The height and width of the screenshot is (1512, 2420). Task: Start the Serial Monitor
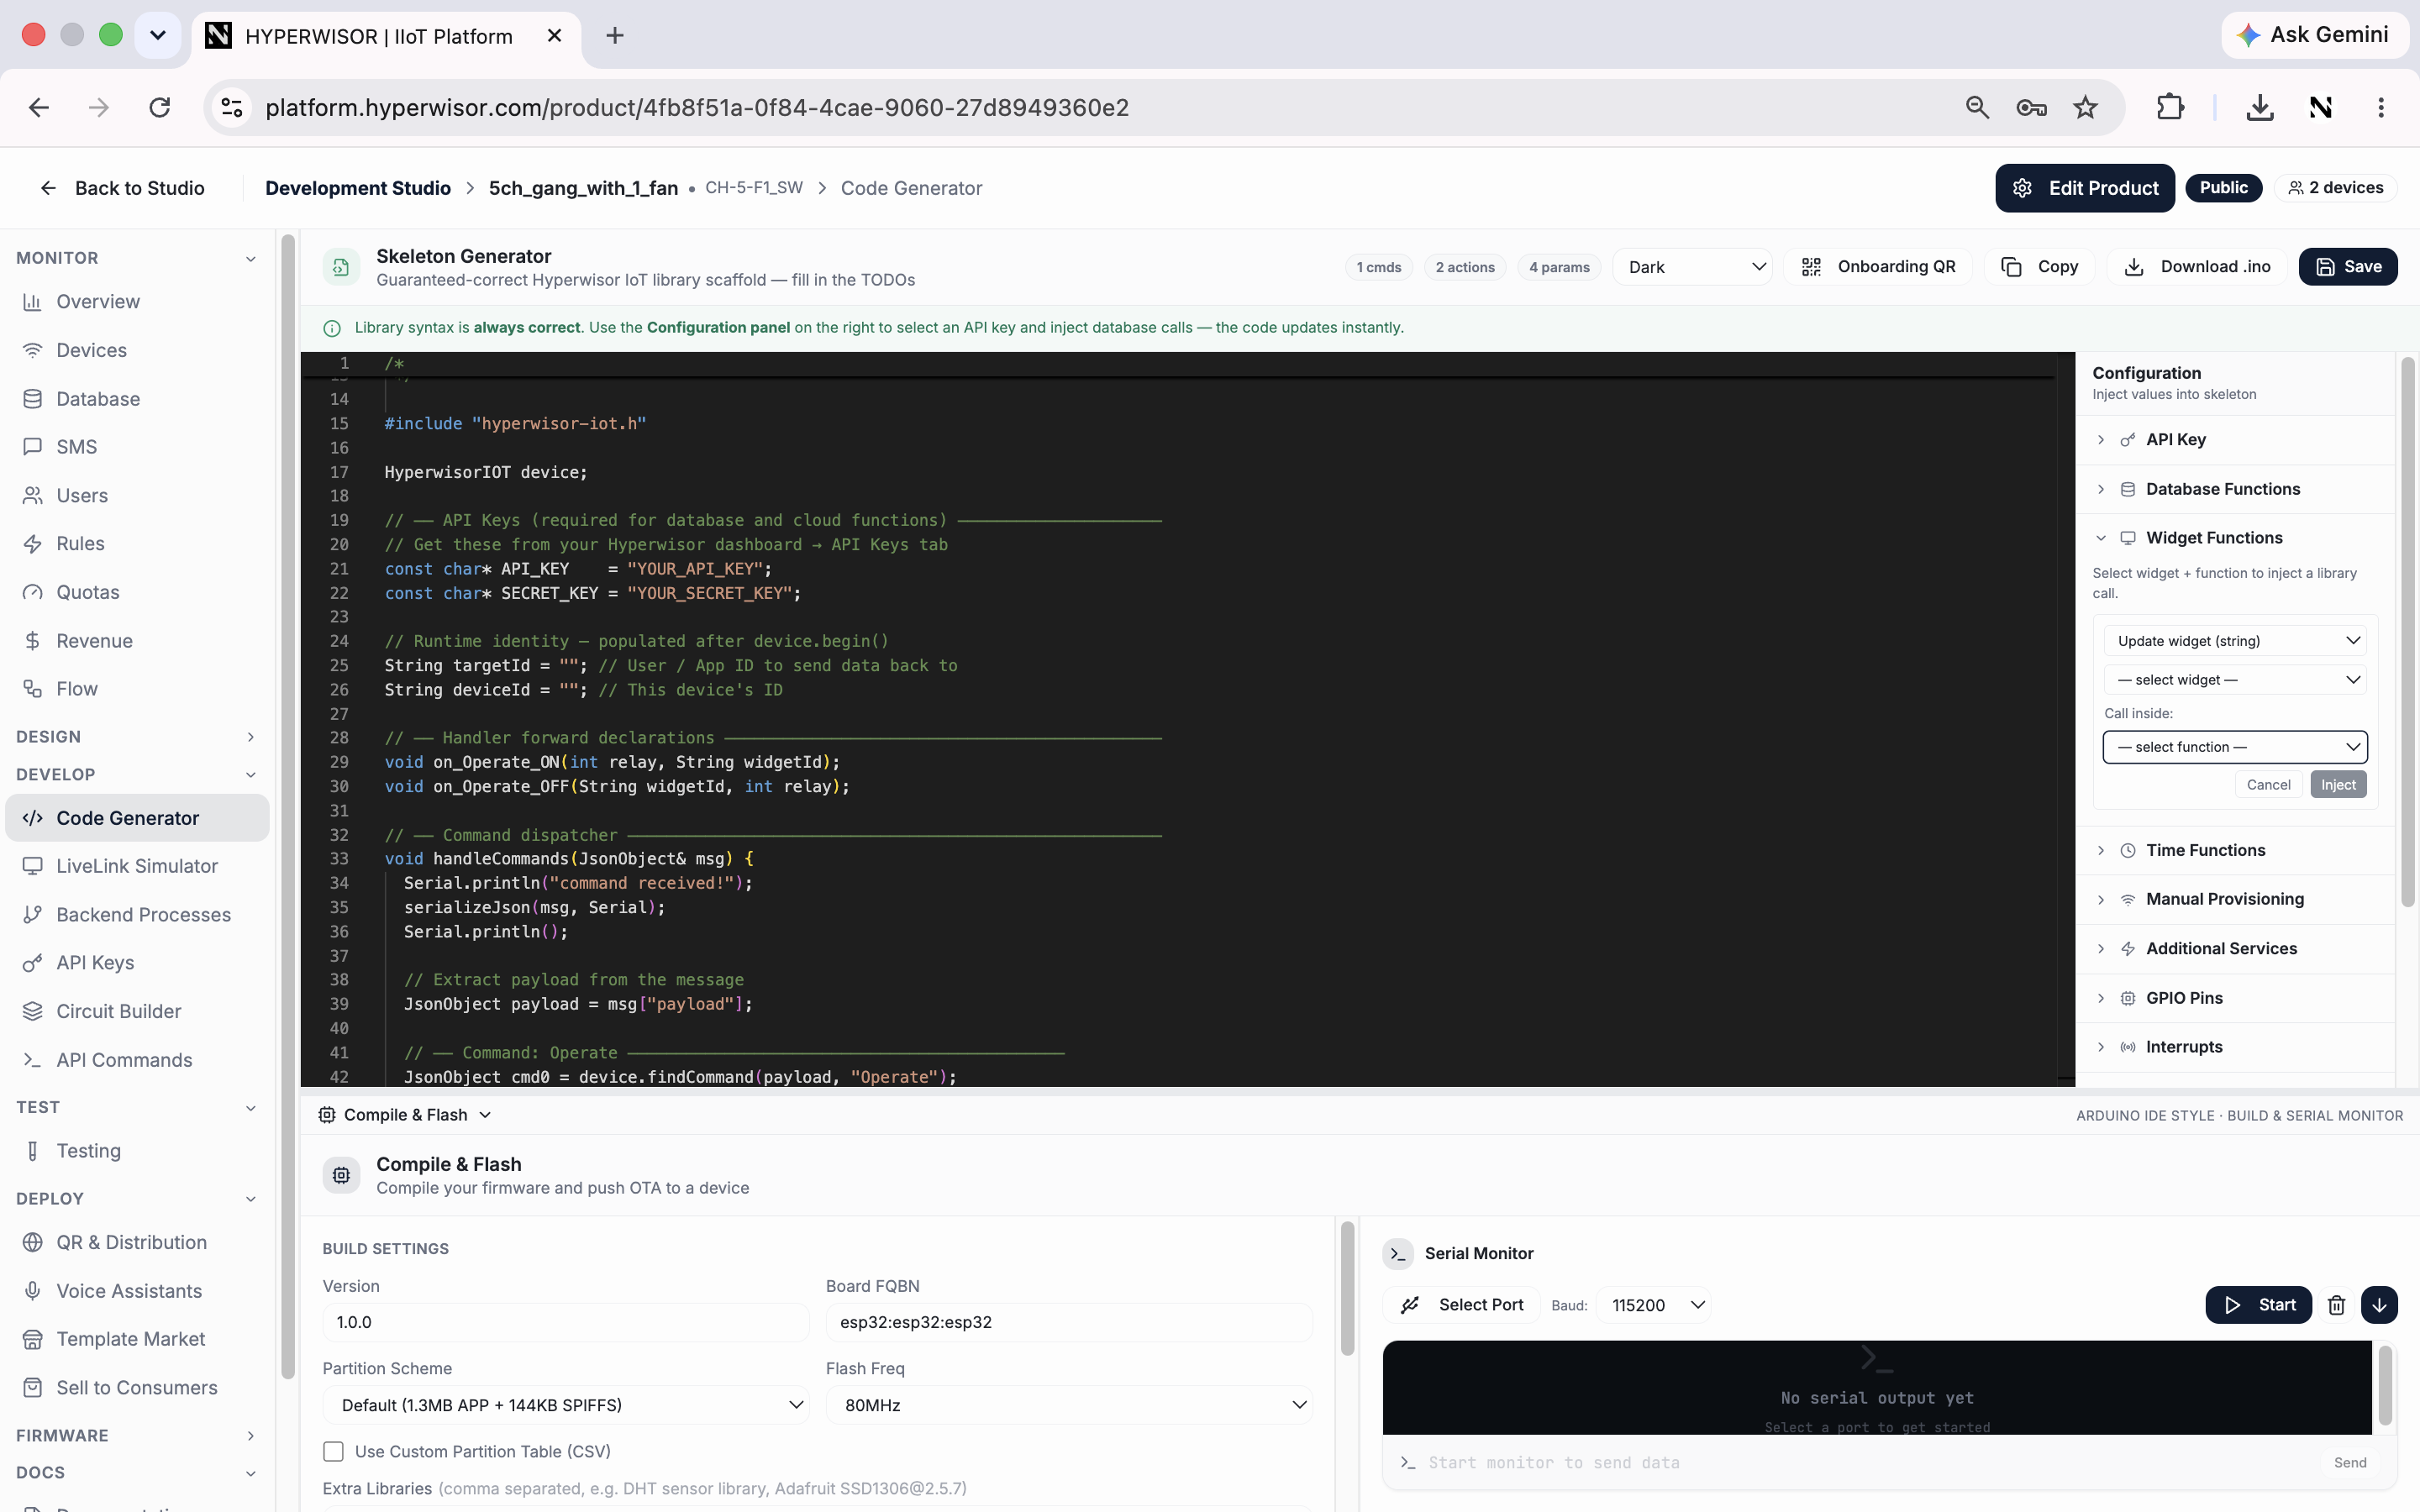point(2258,1305)
